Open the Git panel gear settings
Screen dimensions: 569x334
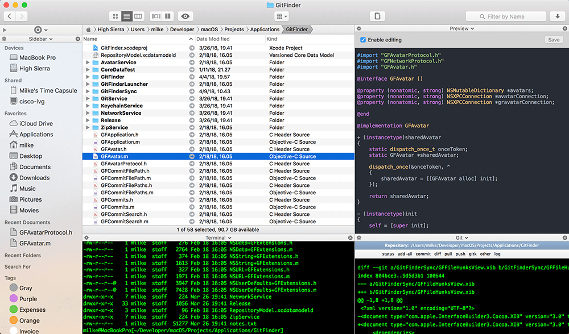pyautogui.click(x=359, y=237)
